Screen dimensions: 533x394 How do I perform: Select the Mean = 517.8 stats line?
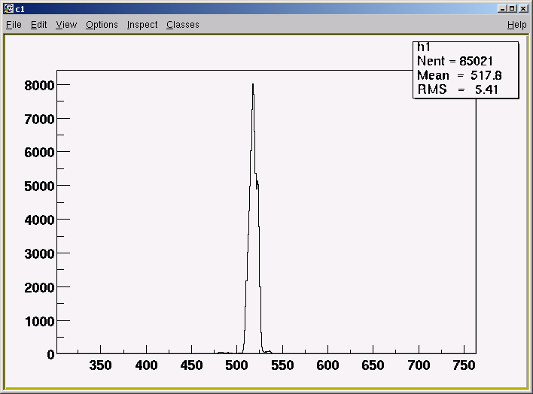click(x=459, y=75)
